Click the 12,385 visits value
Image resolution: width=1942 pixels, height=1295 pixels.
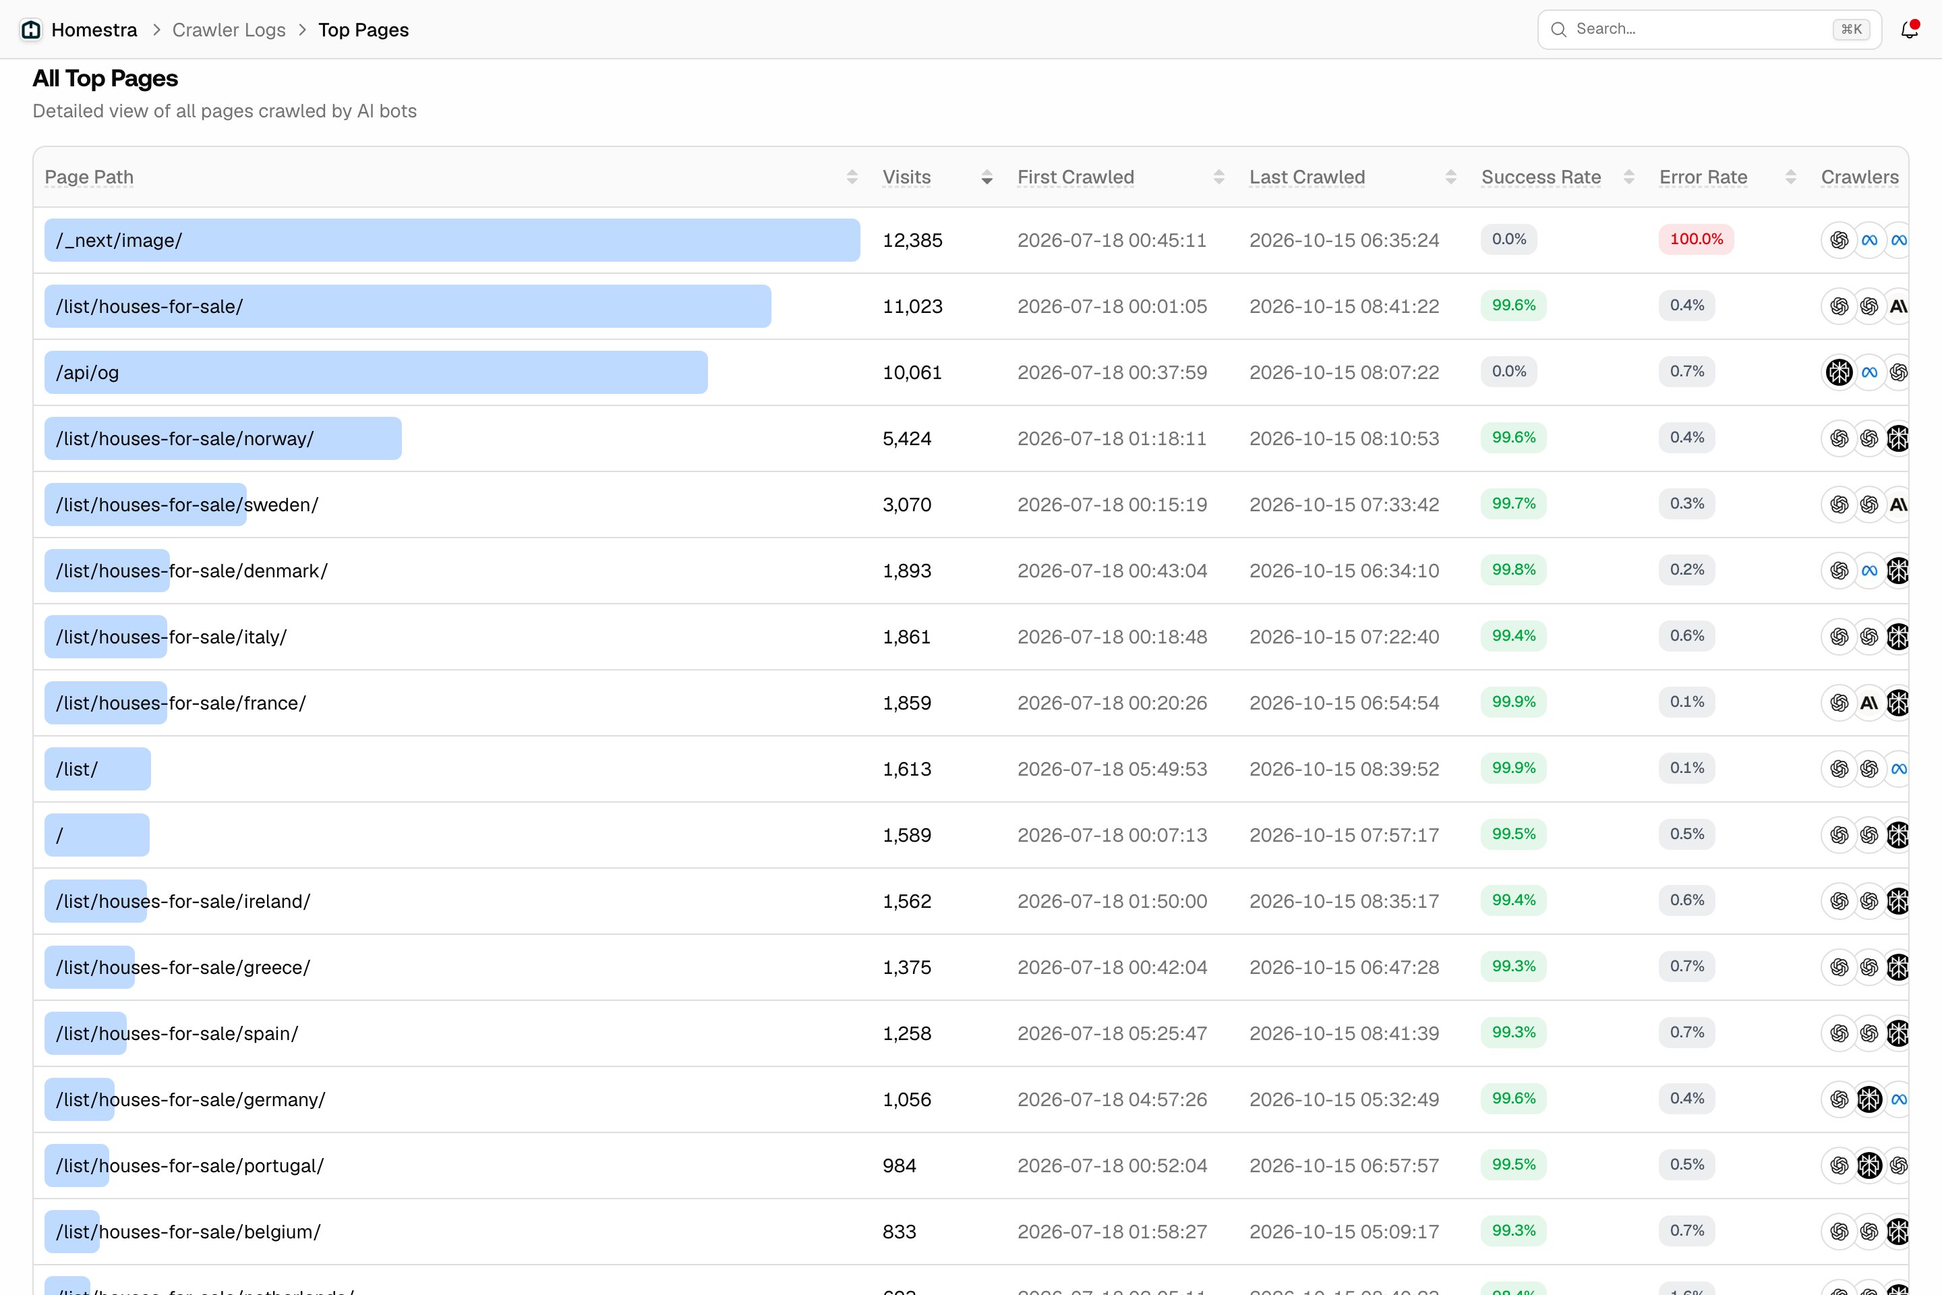pyautogui.click(x=912, y=240)
